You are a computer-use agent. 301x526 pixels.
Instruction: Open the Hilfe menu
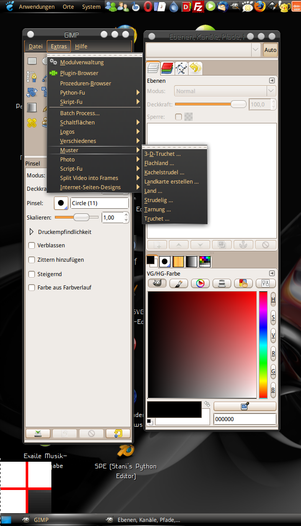81,46
